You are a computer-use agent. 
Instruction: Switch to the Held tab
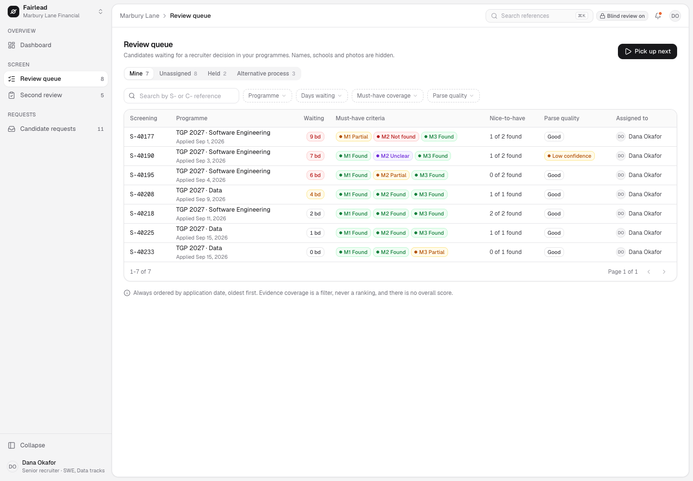click(x=217, y=74)
